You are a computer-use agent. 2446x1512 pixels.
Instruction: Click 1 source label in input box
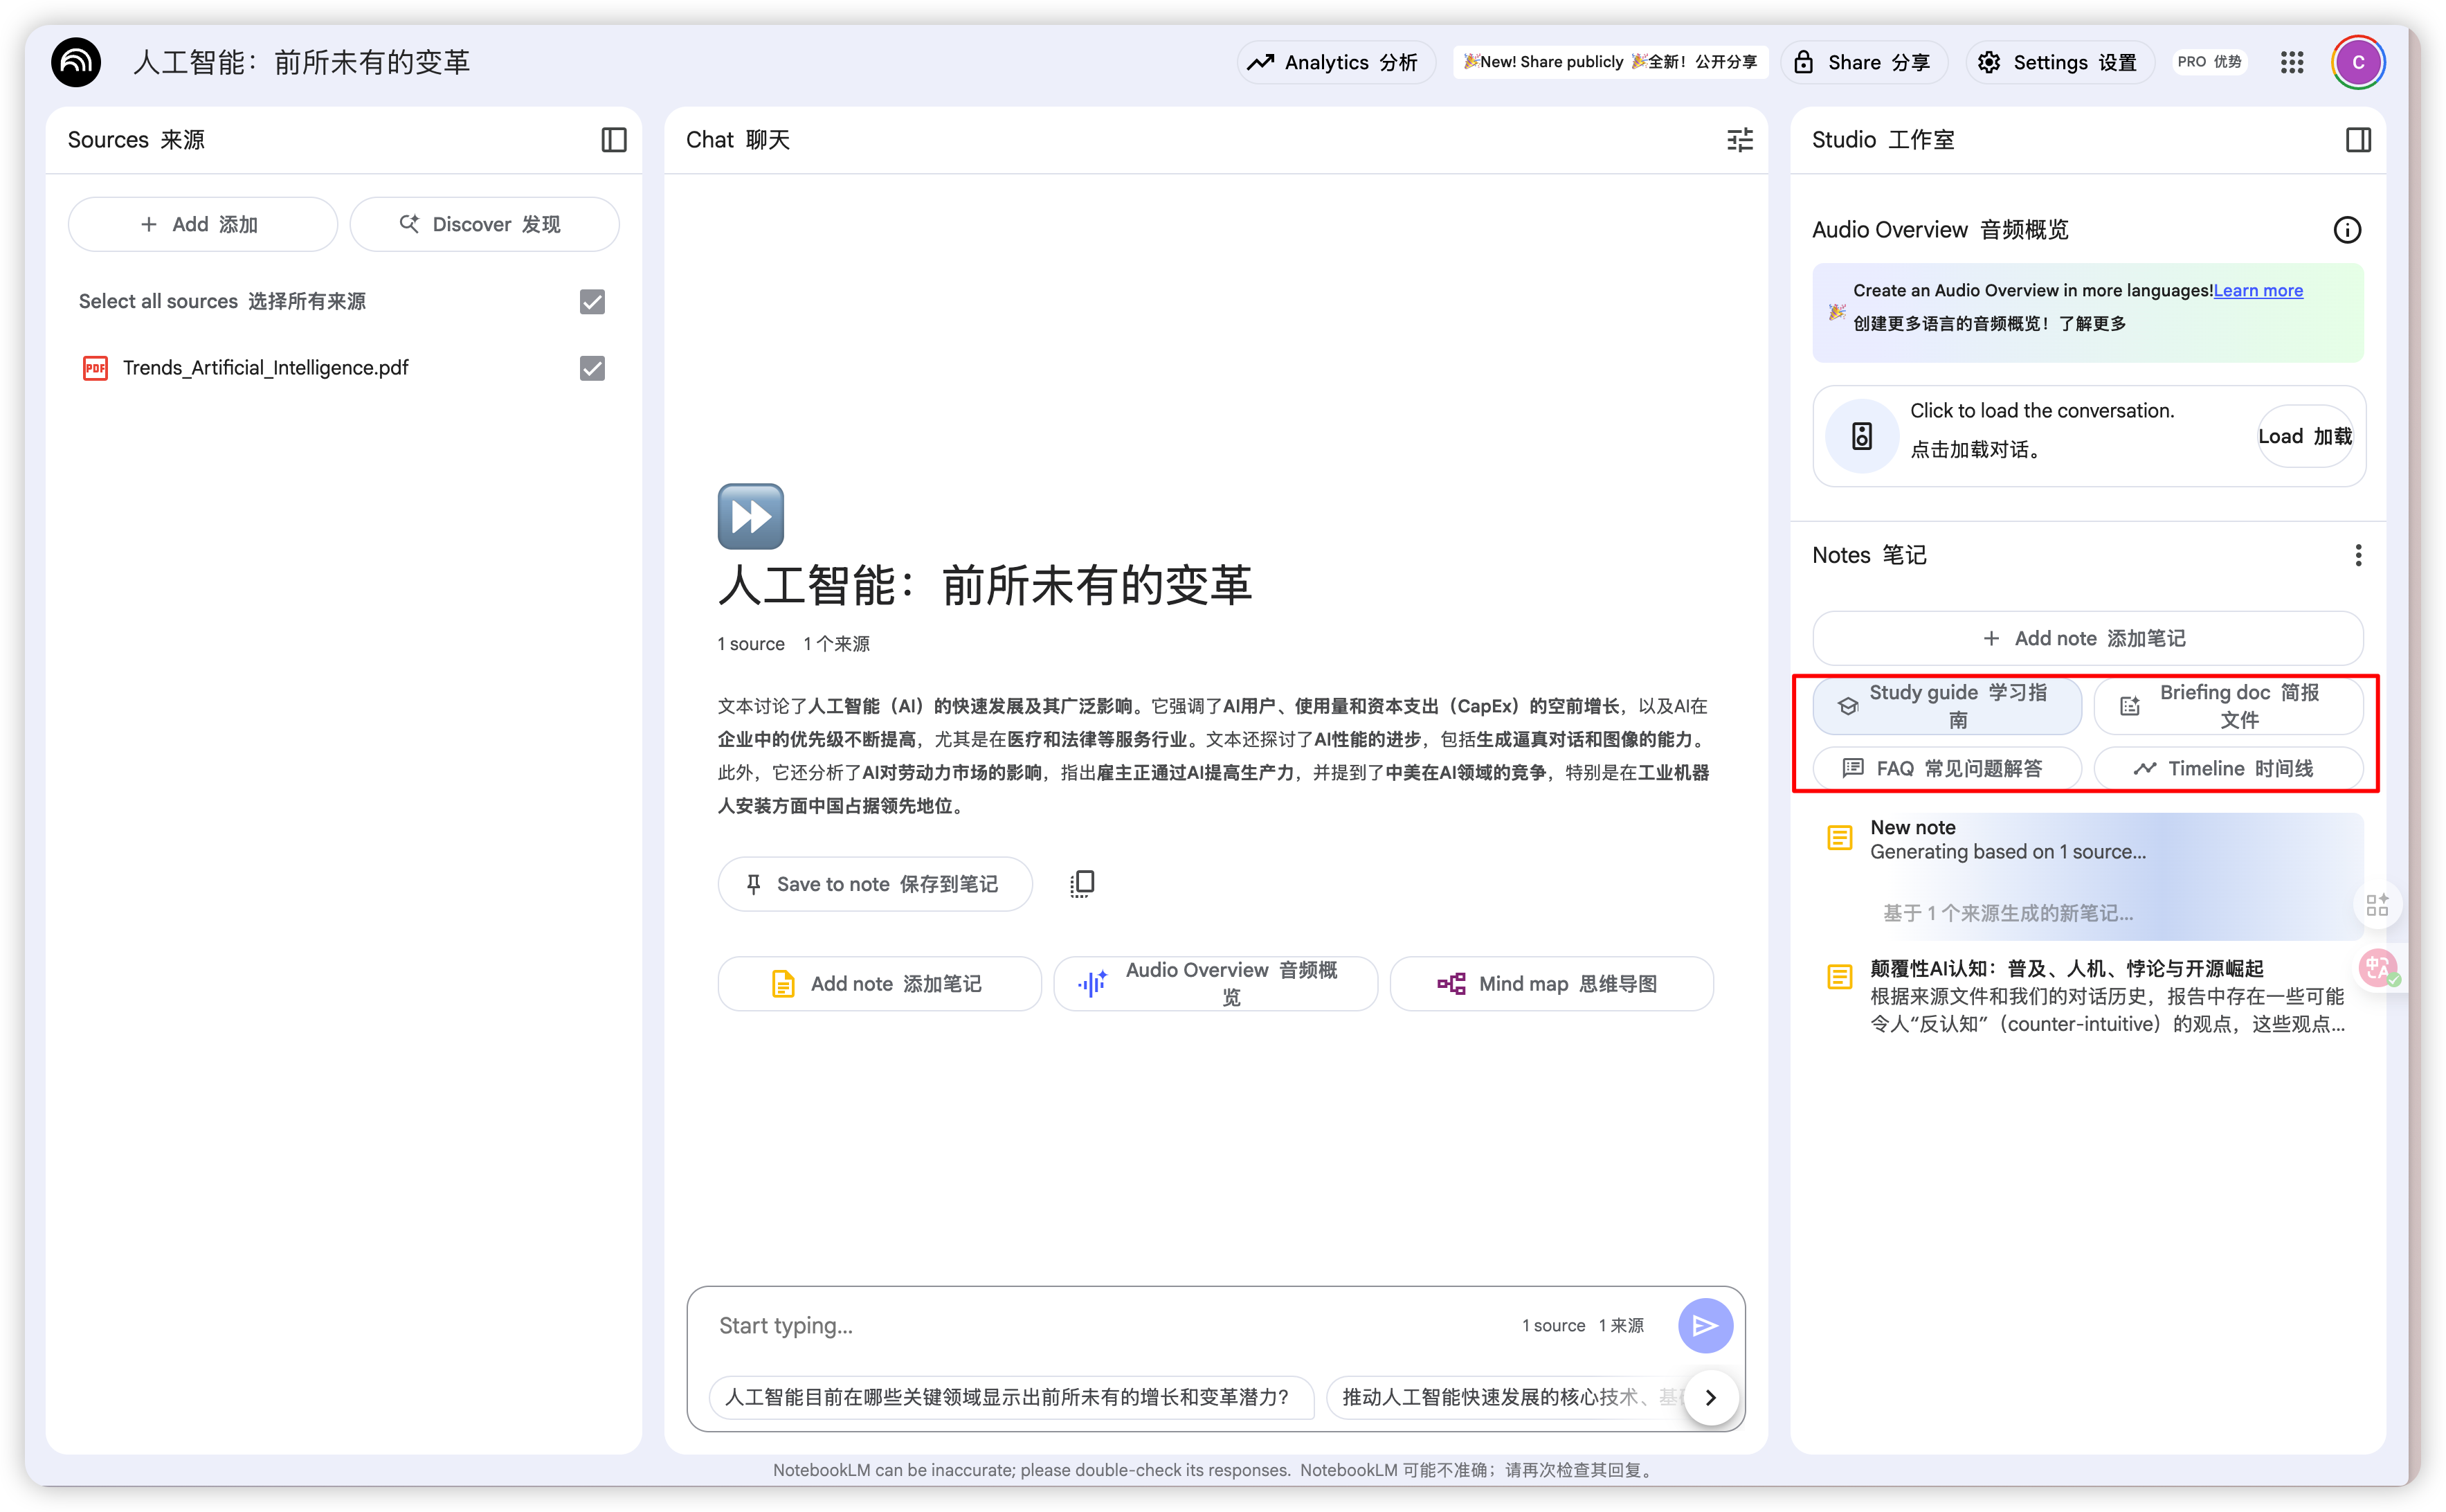[x=1582, y=1325]
